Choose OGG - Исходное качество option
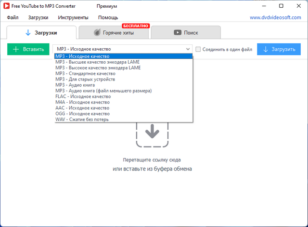The width and height of the screenshot is (308, 227). [x=82, y=114]
